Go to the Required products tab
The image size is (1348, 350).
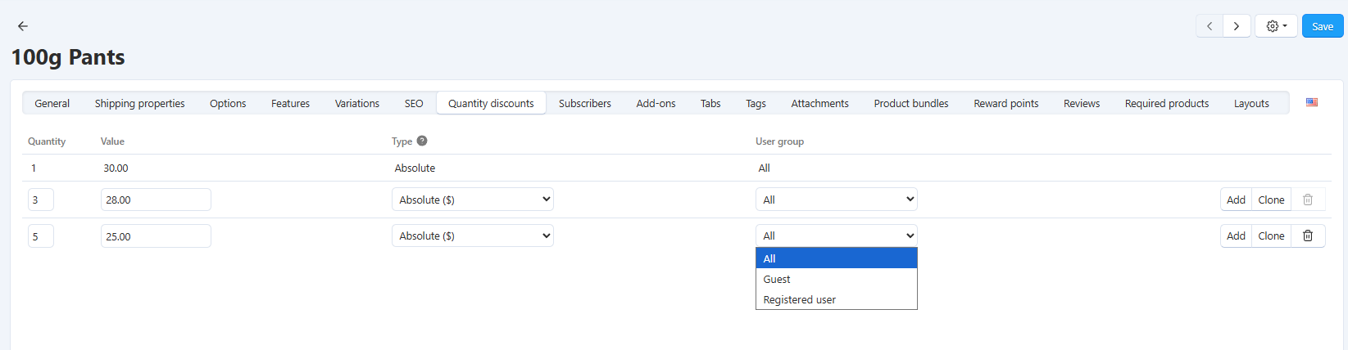pyautogui.click(x=1167, y=103)
